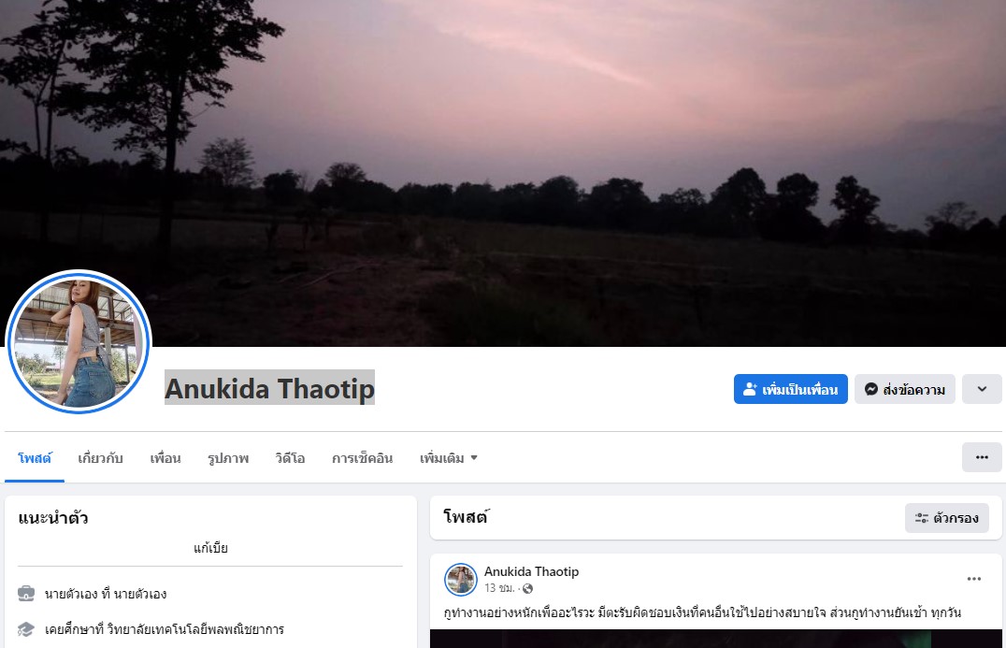The width and height of the screenshot is (1006, 648).
Task: Go to the รูปภาพ tab
Action: tap(228, 458)
